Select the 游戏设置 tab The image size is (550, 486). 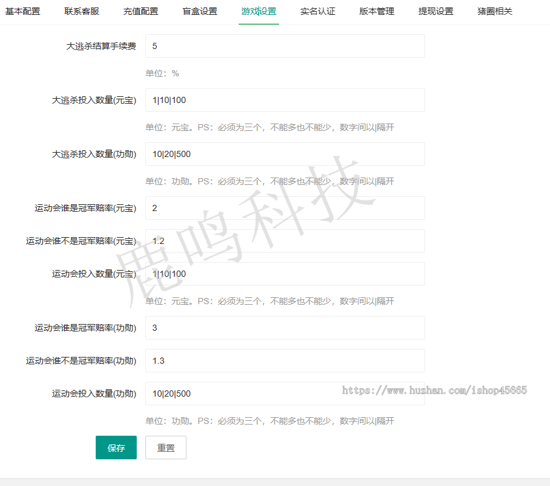coord(259,12)
